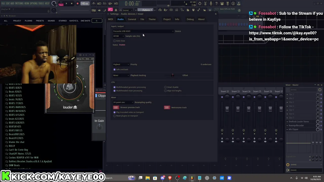Open the OPTIONS menu

pos(34,4)
